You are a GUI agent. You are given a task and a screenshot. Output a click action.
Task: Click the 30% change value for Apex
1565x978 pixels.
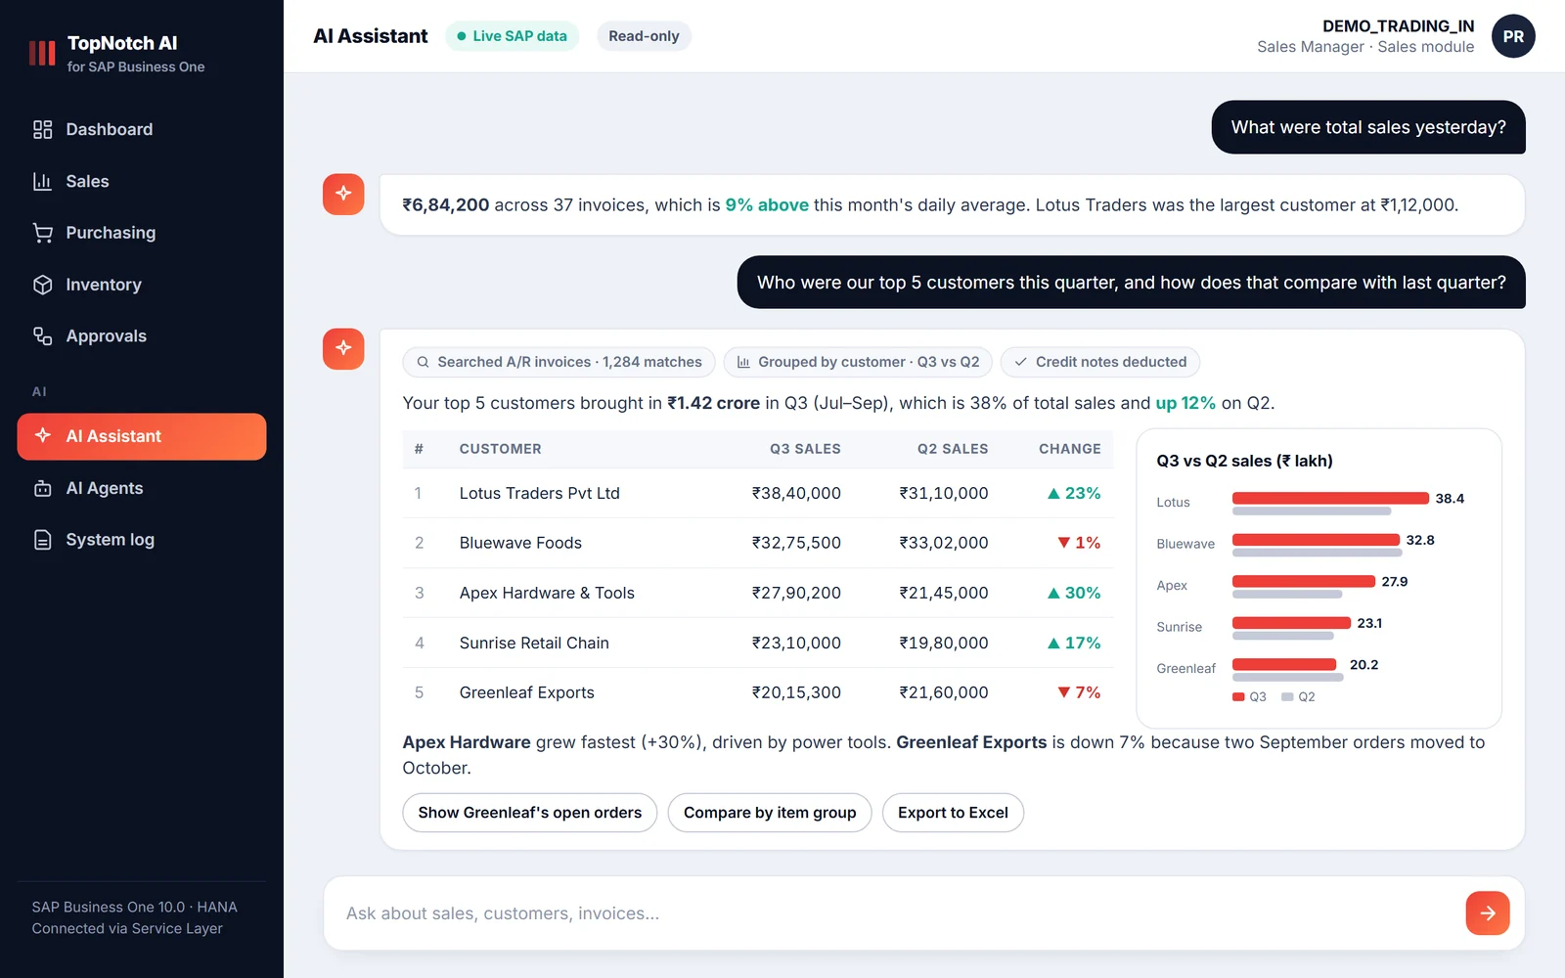[x=1074, y=593]
